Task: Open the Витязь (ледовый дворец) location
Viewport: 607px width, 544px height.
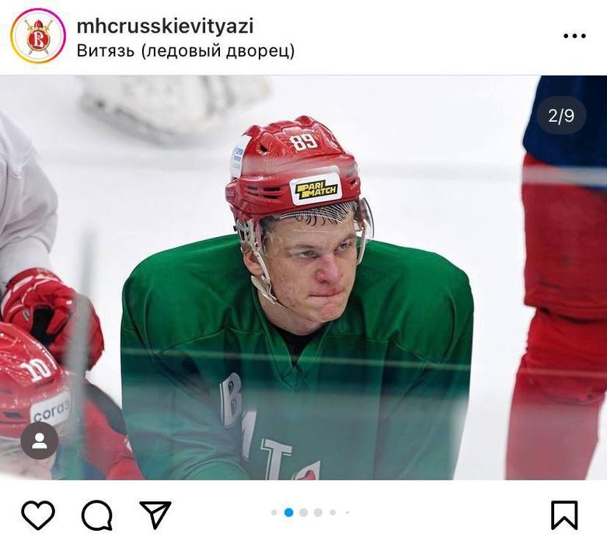Action: click(x=186, y=51)
